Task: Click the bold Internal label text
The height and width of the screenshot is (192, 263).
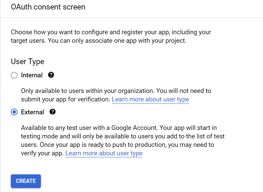Action: click(32, 75)
